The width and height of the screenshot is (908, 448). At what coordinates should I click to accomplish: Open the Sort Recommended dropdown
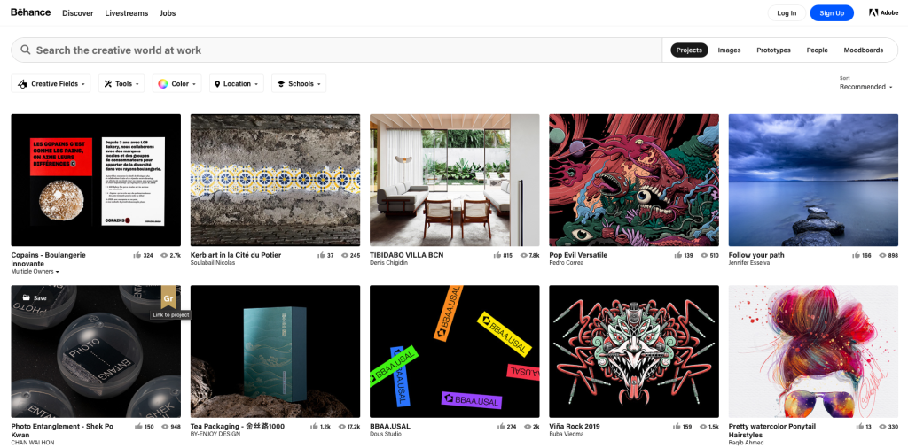[x=865, y=87]
